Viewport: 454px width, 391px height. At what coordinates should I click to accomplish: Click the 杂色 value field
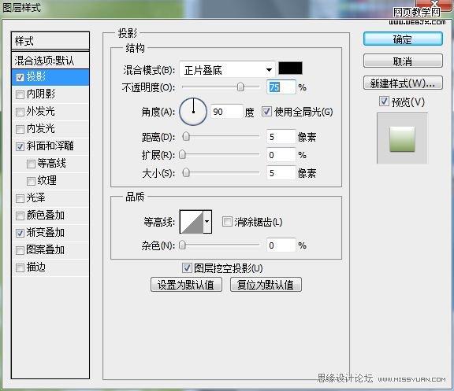[x=281, y=245]
